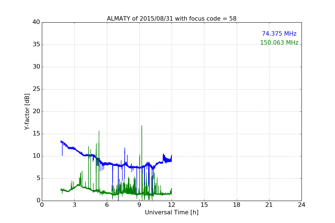
Task: Click the x-axis tick label '3'
Action: (x=74, y=205)
